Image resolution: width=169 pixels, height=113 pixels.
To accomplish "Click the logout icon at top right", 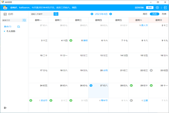I will 165,8.
